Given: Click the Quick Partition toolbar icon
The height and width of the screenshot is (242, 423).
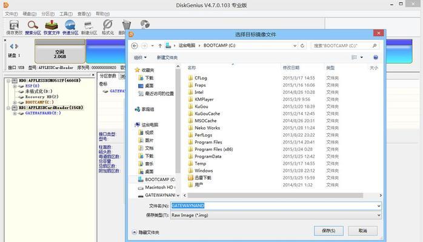Looking at the screenshot, I should click(70, 25).
